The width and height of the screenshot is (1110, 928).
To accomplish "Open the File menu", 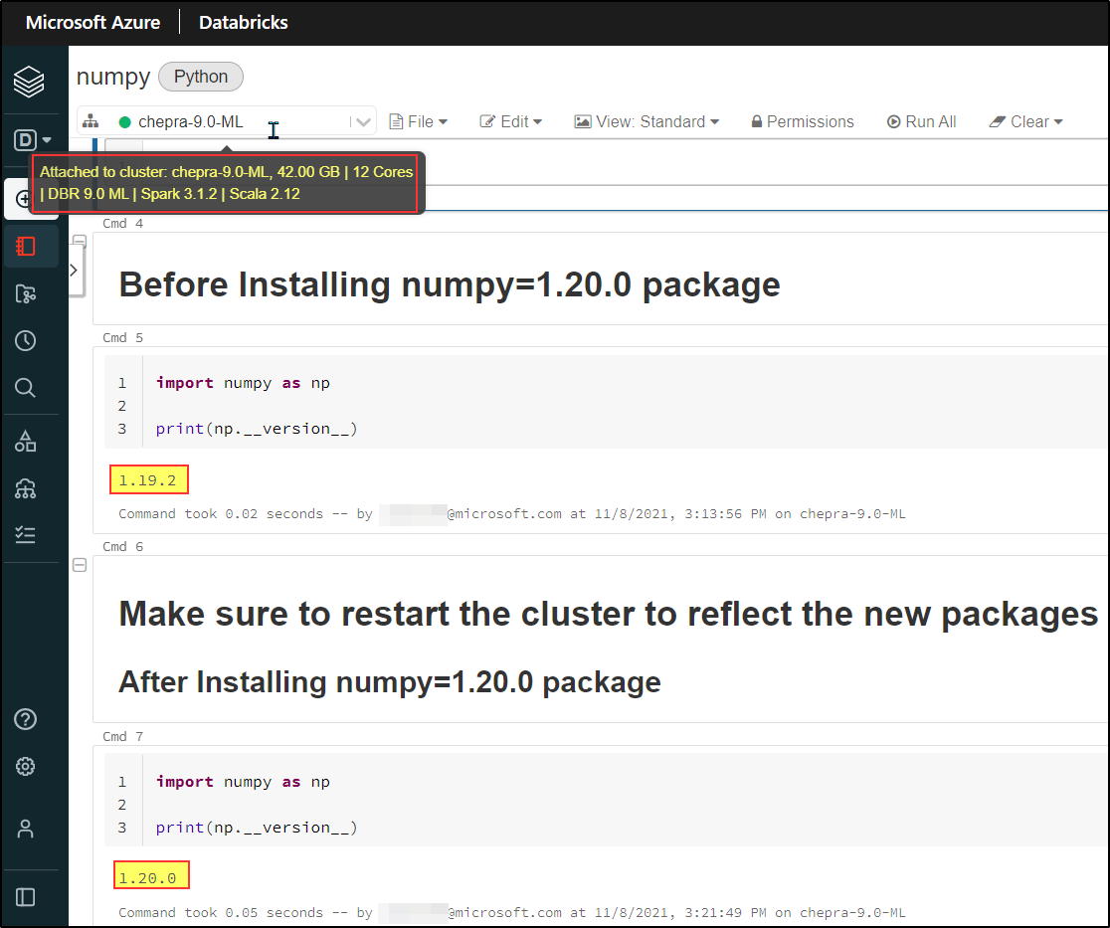I will point(419,121).
